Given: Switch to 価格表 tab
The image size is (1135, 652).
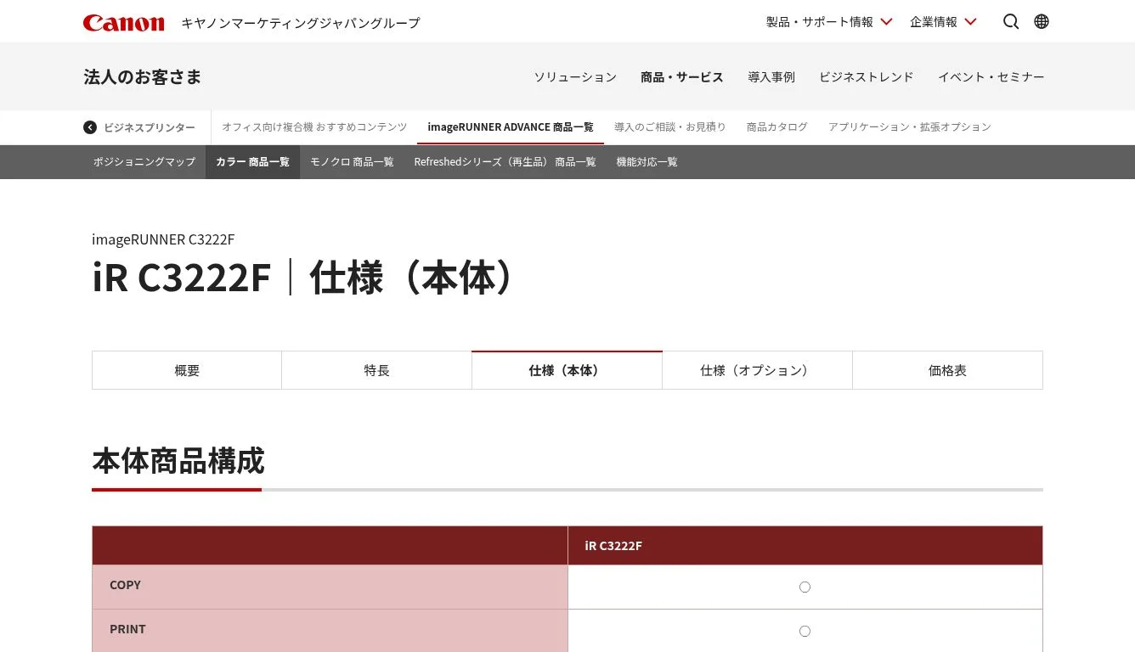Looking at the screenshot, I should click(x=947, y=371).
